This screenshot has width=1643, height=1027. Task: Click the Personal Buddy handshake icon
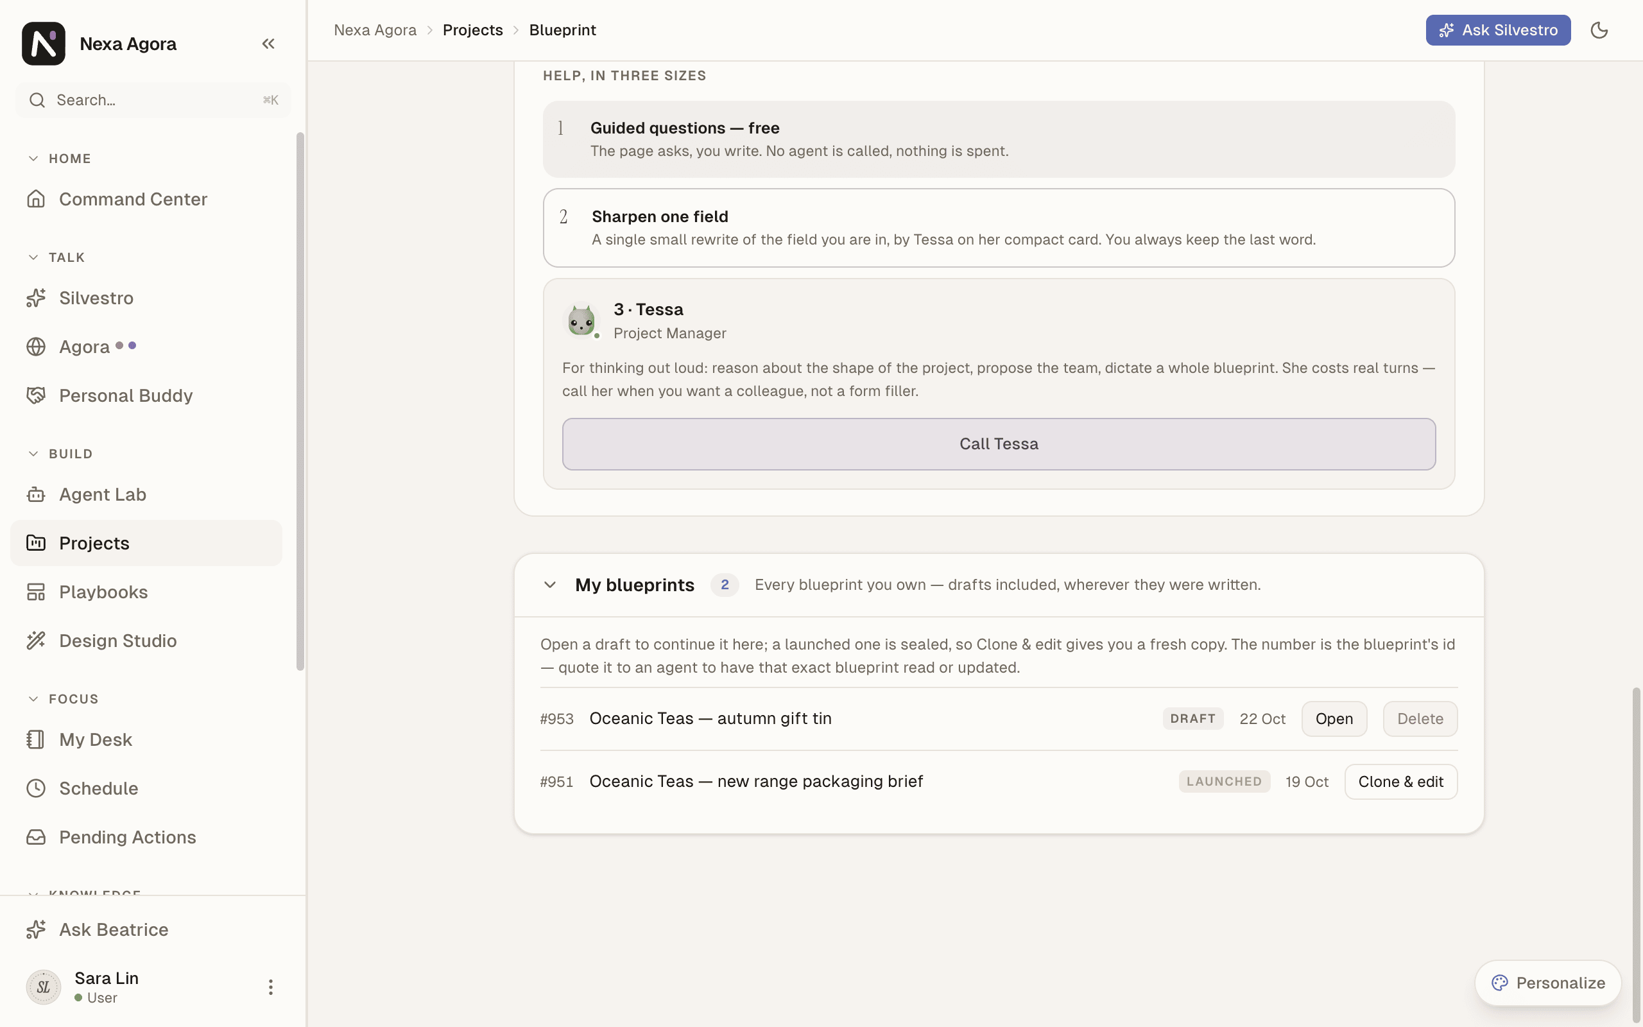click(x=36, y=396)
